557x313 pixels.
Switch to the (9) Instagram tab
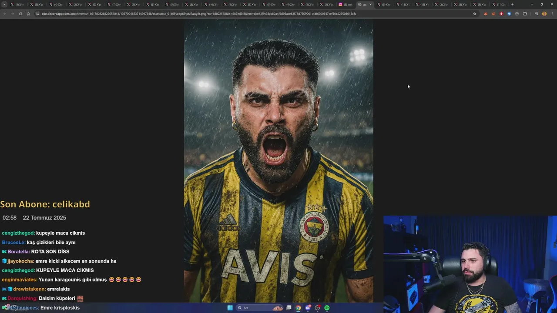347,4
